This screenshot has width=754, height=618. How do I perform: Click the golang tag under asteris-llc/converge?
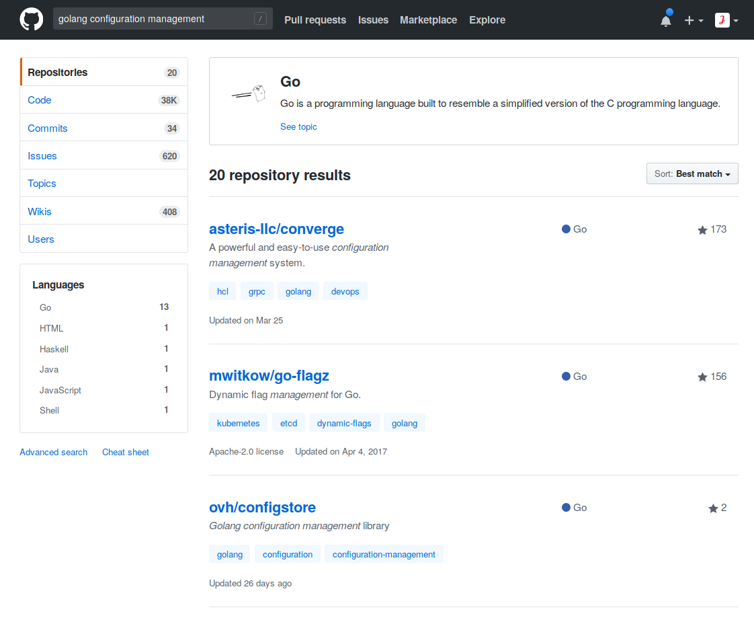tap(298, 291)
